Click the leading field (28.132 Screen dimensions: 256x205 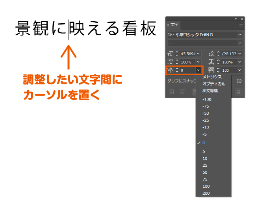coord(229,54)
